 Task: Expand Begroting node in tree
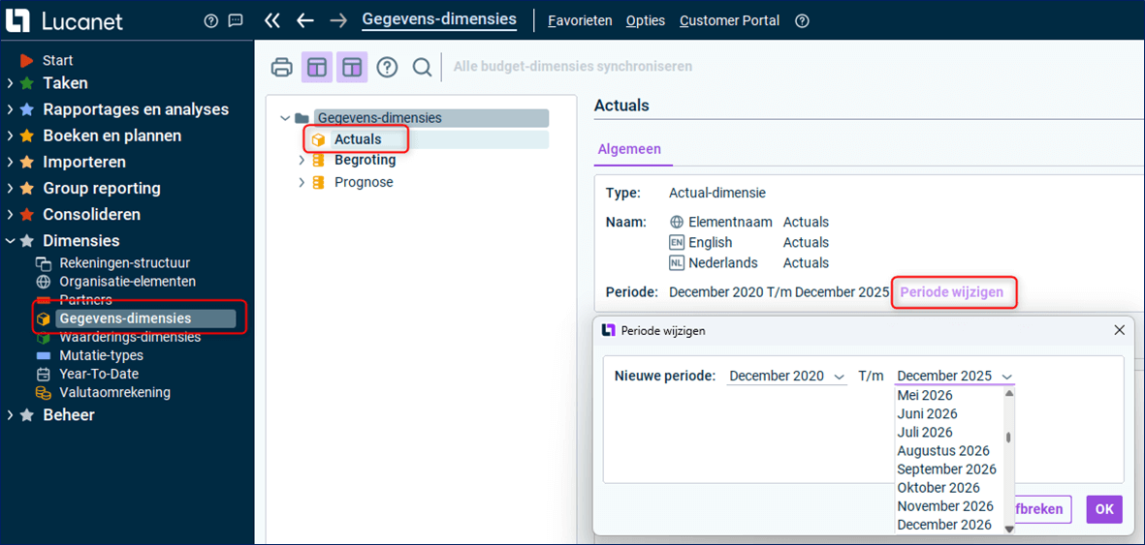coord(302,161)
